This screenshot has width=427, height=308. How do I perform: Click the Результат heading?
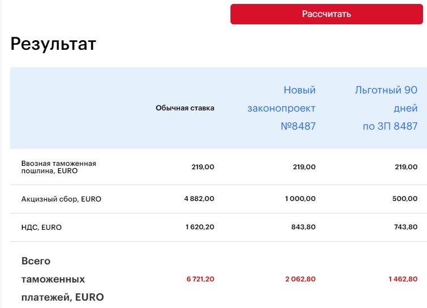[53, 44]
